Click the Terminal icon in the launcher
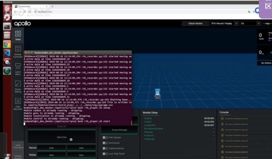Screen dimensions: 272x159 (7, 26)
